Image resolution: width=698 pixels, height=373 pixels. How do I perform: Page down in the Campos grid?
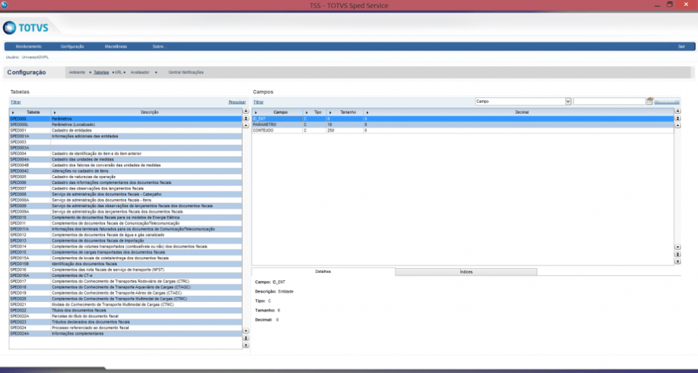tap(678, 254)
